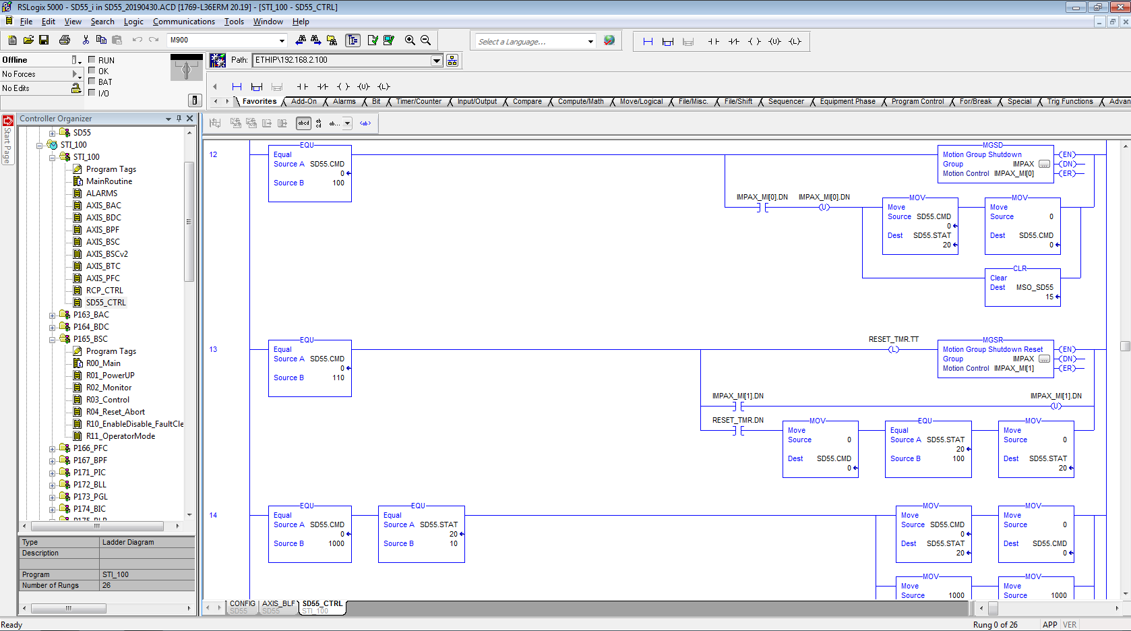Toggle the RUN status checkbox
This screenshot has width=1131, height=631.
(92, 60)
